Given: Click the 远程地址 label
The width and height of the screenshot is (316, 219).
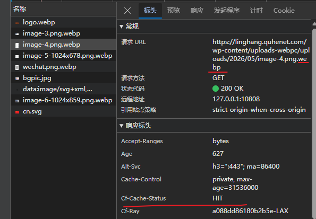Looking at the screenshot, I should point(133,99).
